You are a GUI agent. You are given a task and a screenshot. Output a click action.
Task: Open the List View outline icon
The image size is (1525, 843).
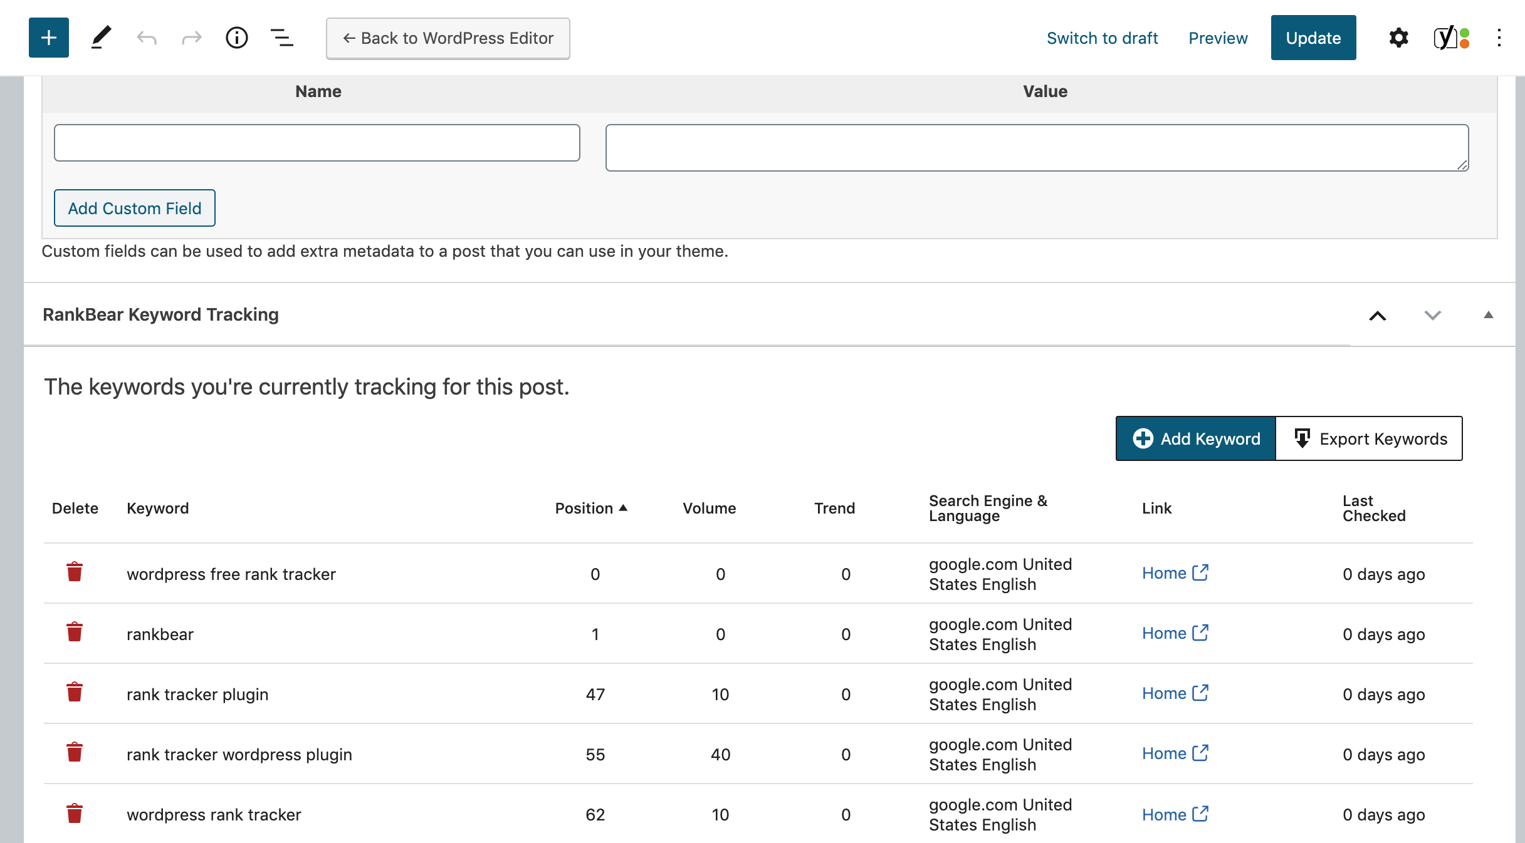click(281, 38)
